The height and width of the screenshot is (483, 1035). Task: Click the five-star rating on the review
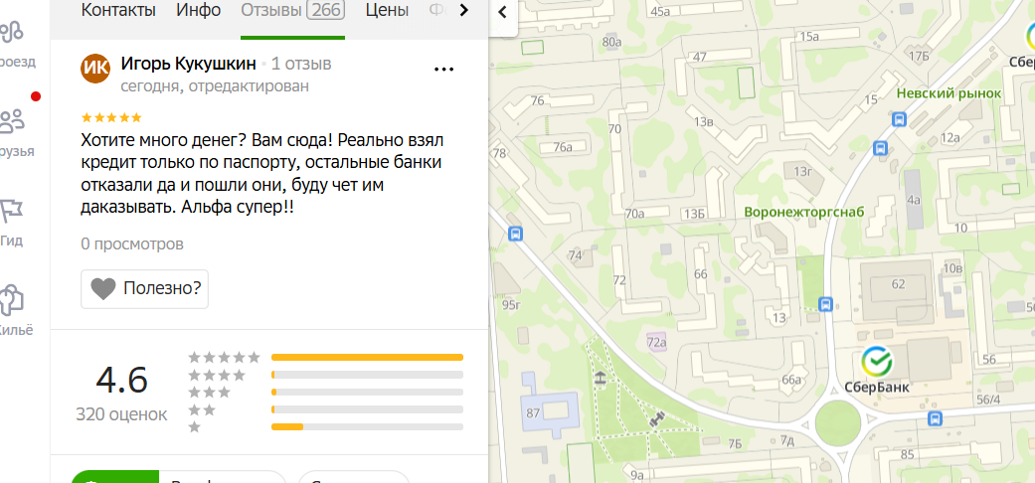(111, 118)
